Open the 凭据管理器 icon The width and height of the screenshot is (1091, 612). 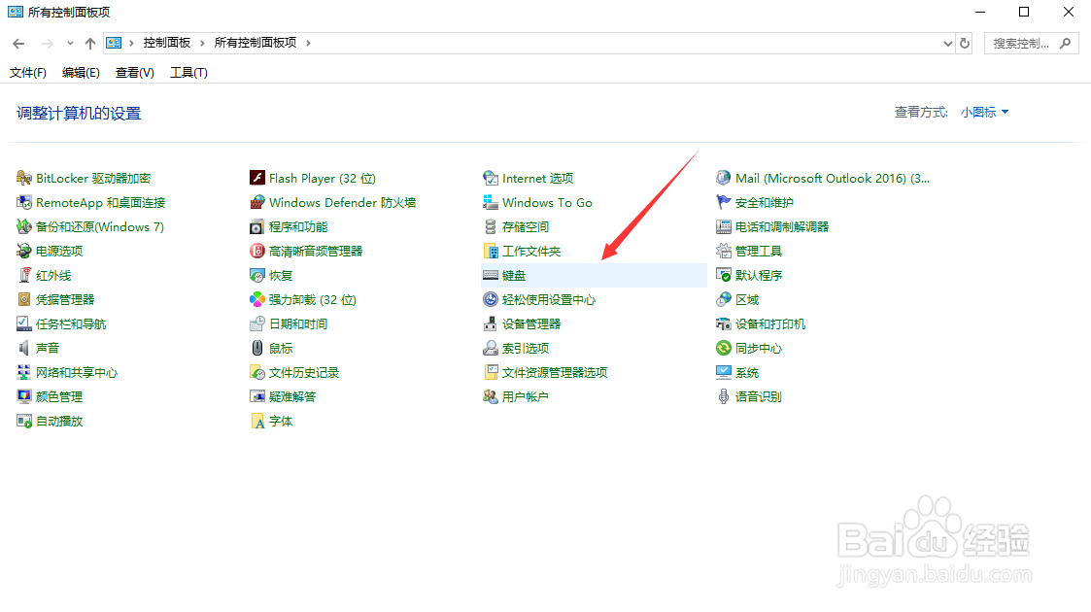[x=24, y=300]
